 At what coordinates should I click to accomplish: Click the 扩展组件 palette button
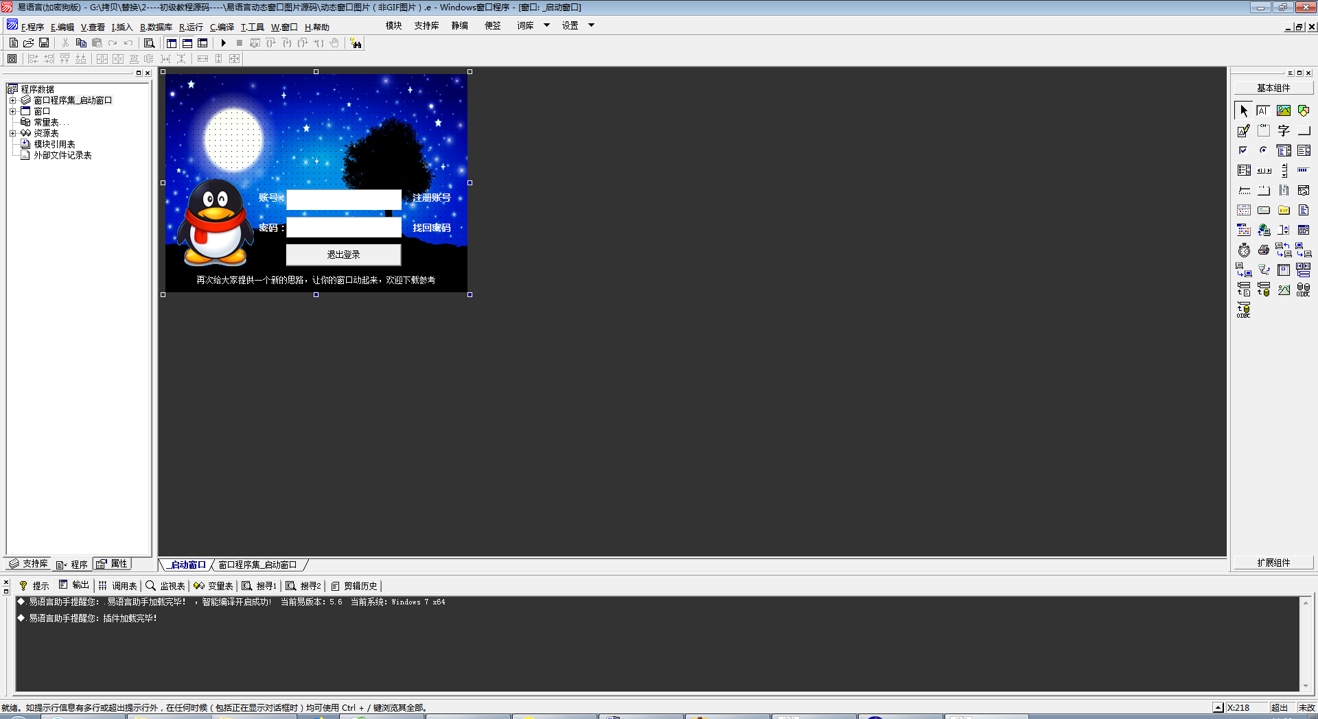[x=1273, y=563]
